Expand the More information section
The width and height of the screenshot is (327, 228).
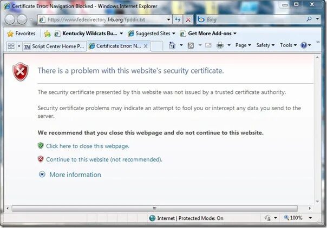click(42, 175)
